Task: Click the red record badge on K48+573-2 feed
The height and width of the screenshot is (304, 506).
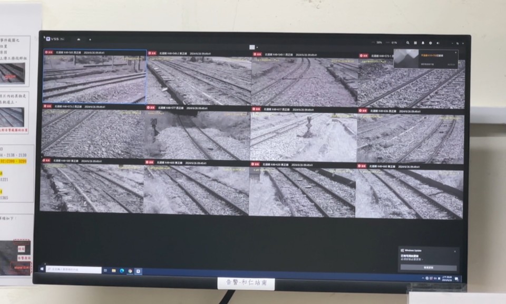Action: 47,107
